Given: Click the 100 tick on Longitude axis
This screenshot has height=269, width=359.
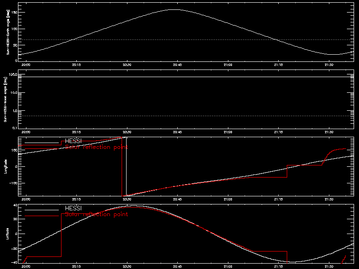Looking at the screenshot, I should tap(14, 150).
